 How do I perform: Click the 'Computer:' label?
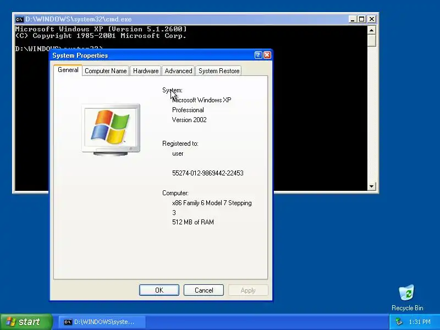coord(175,193)
